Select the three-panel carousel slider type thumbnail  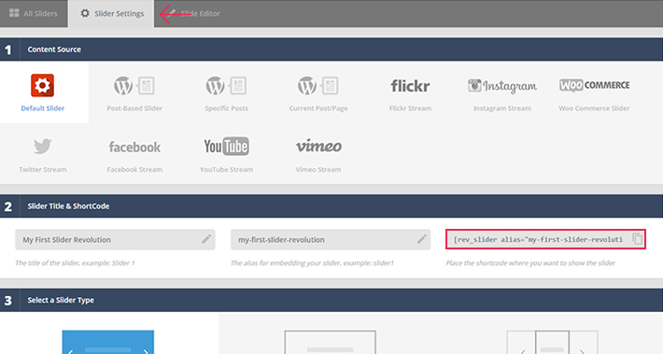click(x=552, y=342)
